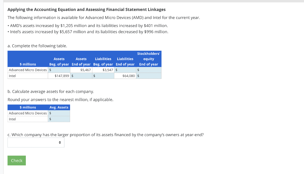Click the up-down arrow on the dropdown
Viewport: 304px width, 174px height.
tap(60, 142)
